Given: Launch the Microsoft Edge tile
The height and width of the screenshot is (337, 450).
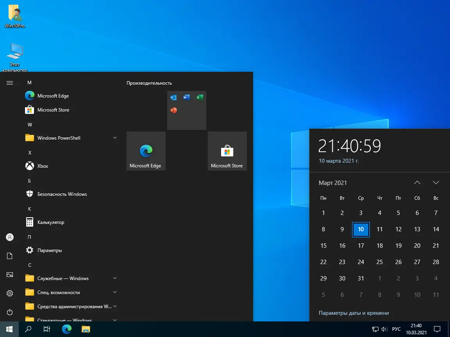Looking at the screenshot, I should [146, 151].
